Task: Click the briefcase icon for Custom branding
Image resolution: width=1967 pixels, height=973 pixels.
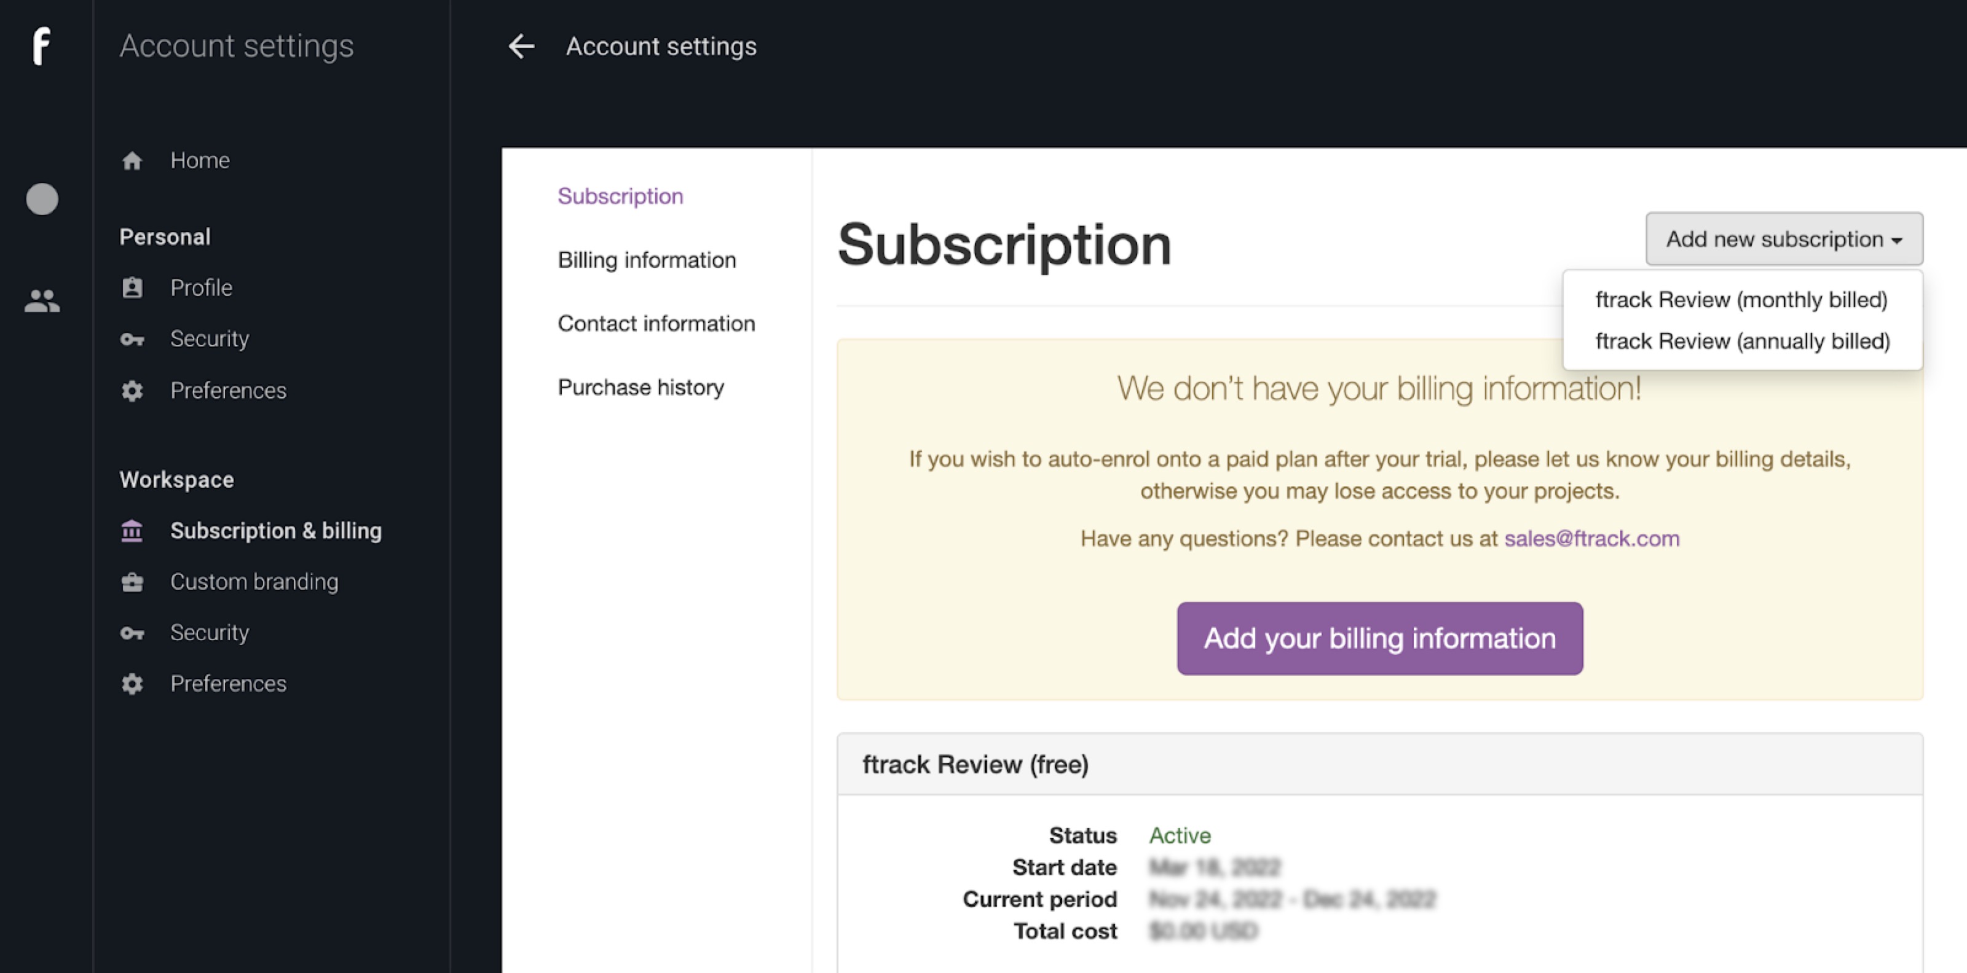Action: (132, 582)
